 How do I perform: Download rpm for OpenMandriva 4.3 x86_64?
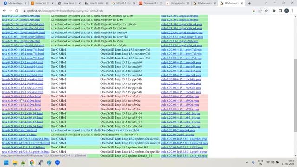coord(177,135)
